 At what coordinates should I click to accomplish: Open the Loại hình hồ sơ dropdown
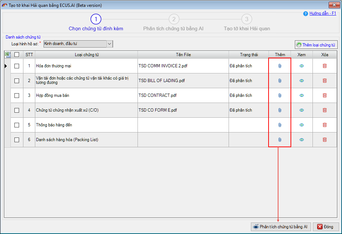pyautogui.click(x=109, y=44)
